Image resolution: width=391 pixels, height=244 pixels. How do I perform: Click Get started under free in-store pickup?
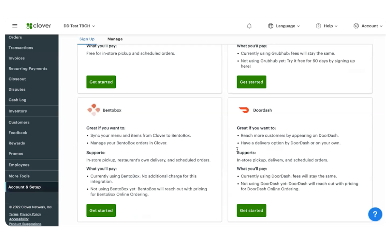tap(101, 82)
